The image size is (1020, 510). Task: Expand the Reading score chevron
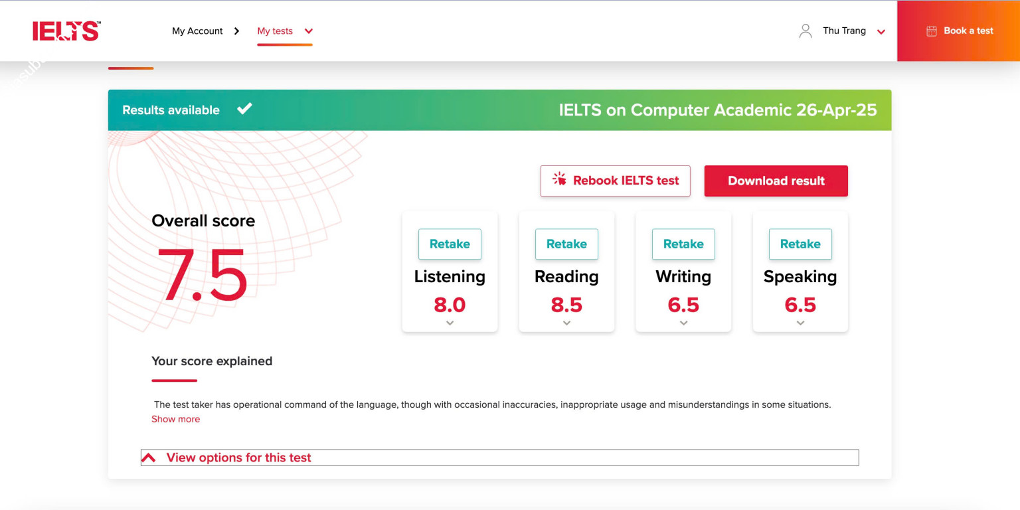(x=566, y=323)
